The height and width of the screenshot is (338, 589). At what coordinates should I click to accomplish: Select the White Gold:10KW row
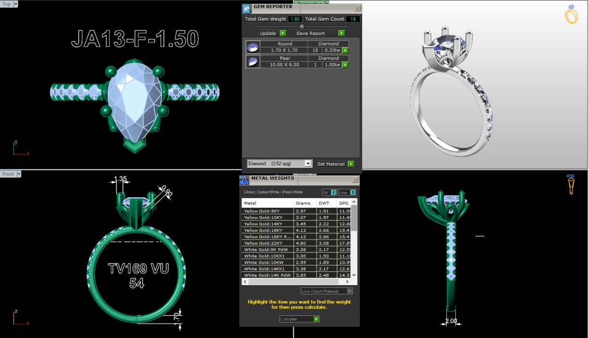pos(296,263)
